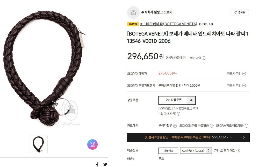Screen dimensions: 259x167
Task: Share the product on Twitter
Action: tap(105, 164)
